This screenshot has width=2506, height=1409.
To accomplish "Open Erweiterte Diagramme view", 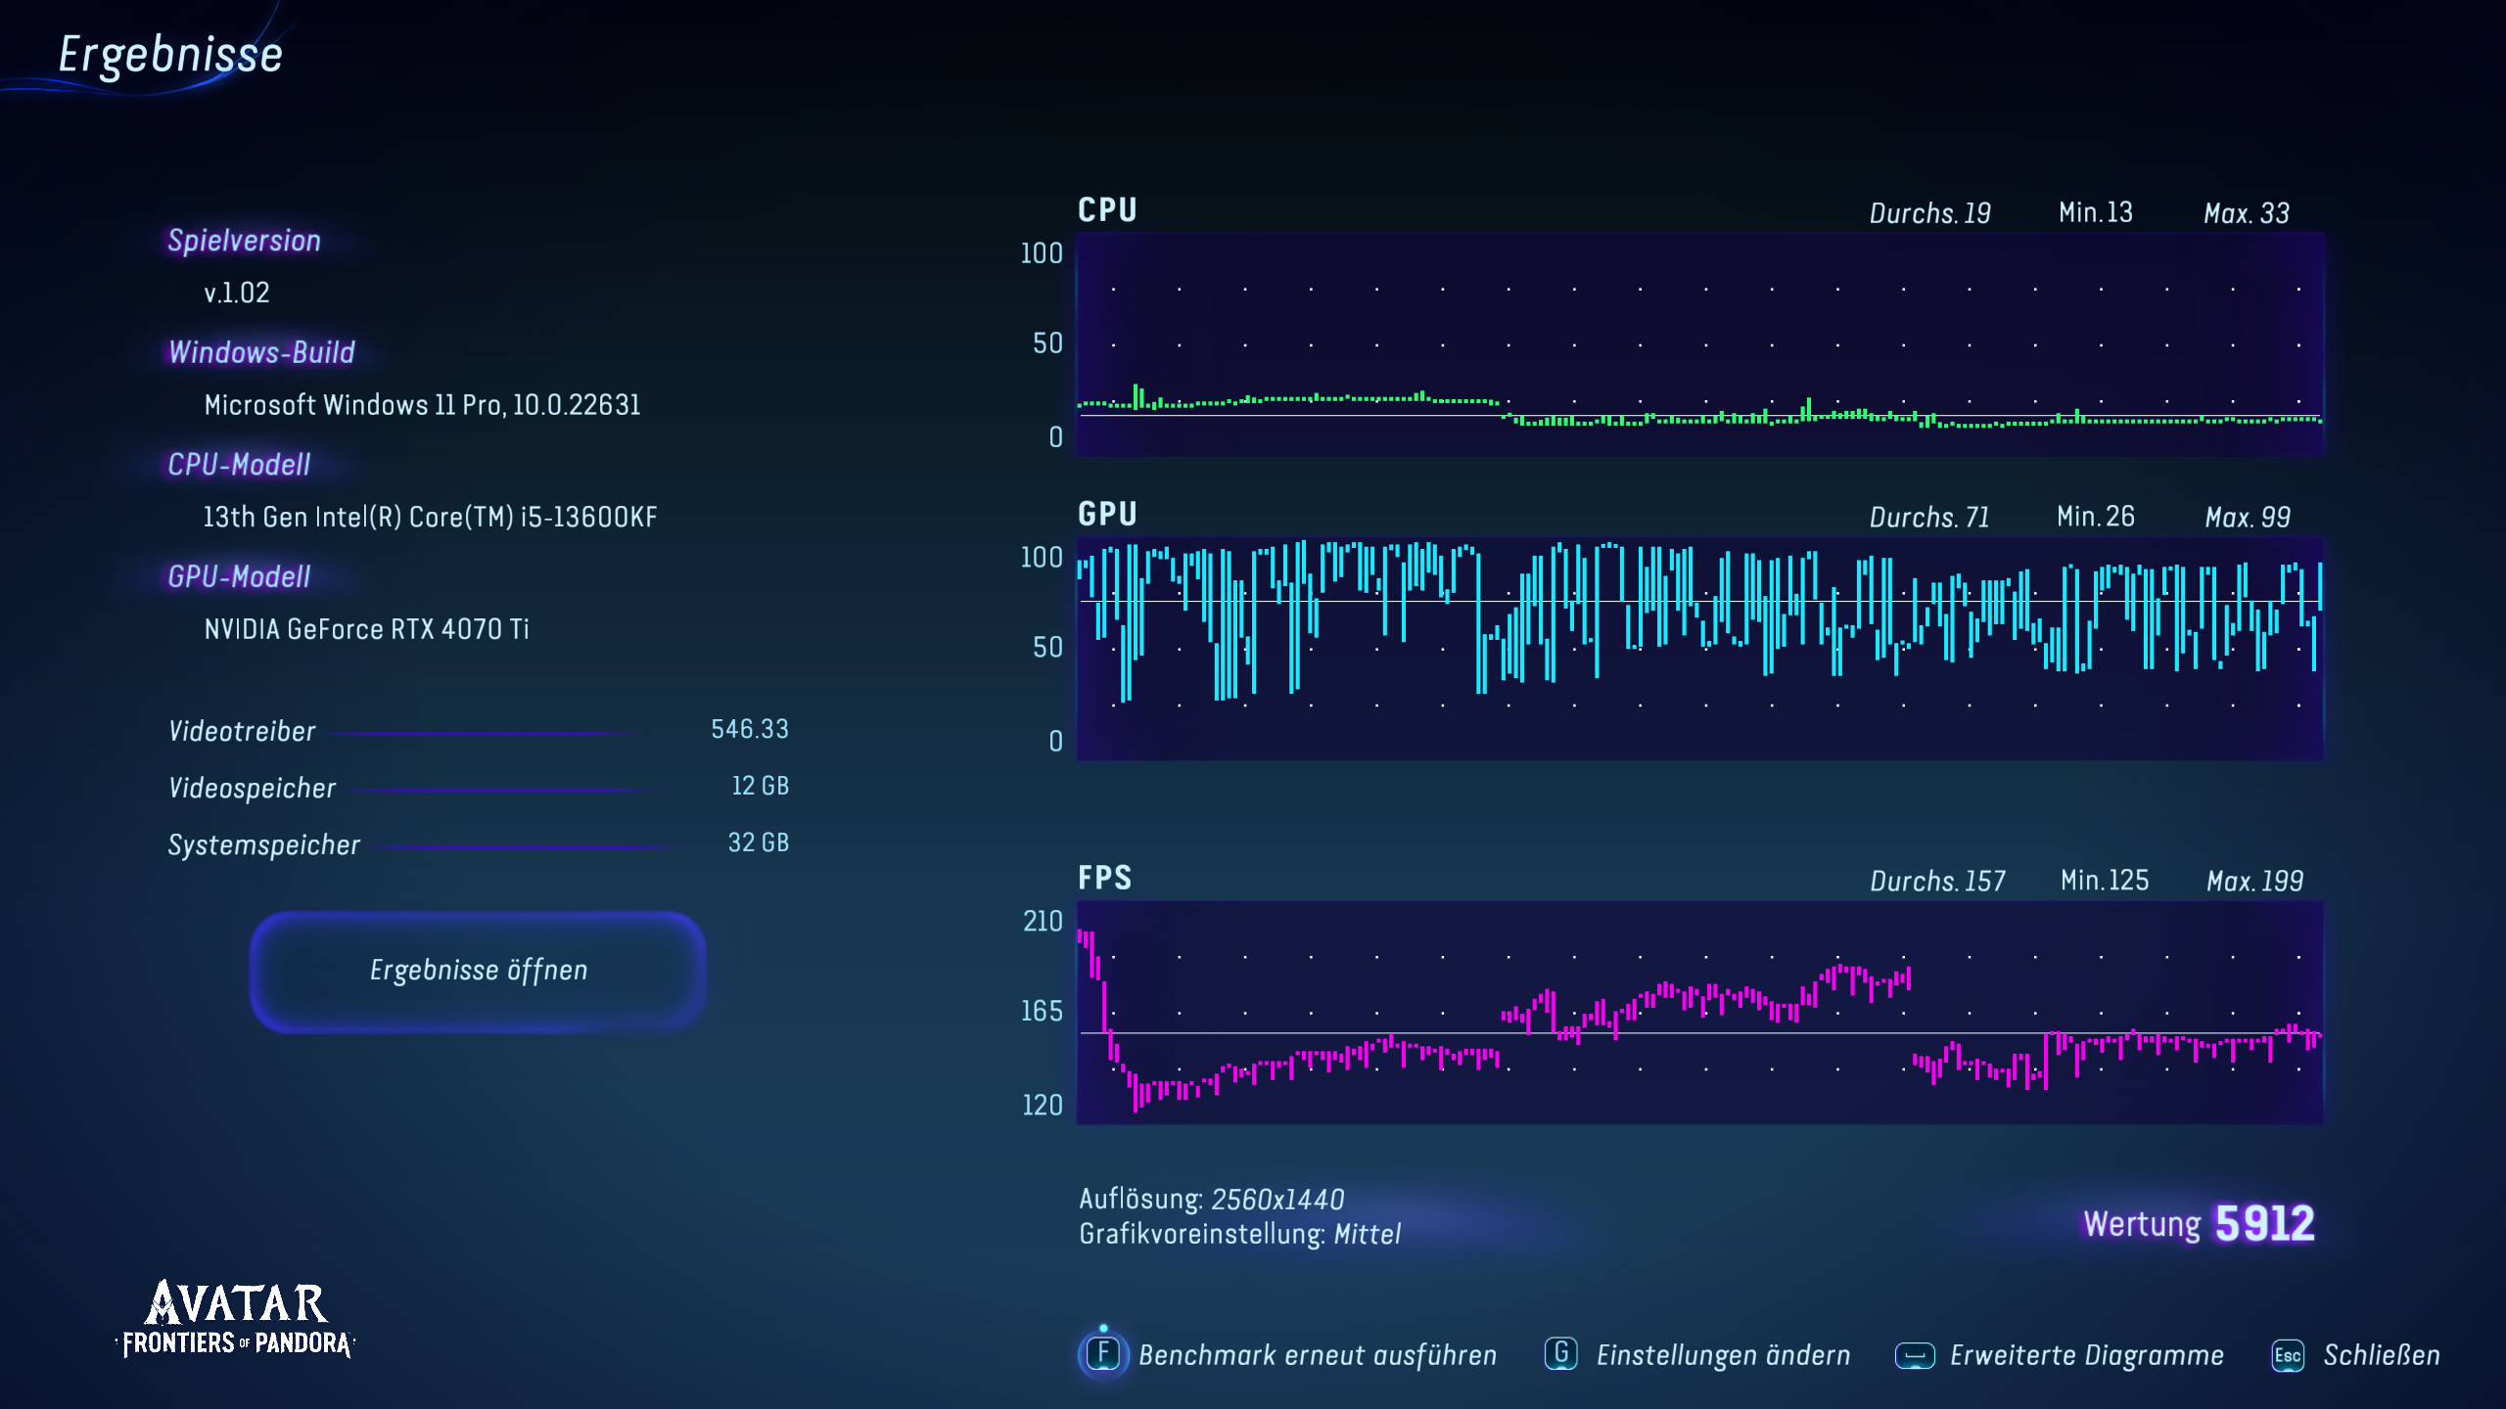I will coord(2086,1355).
